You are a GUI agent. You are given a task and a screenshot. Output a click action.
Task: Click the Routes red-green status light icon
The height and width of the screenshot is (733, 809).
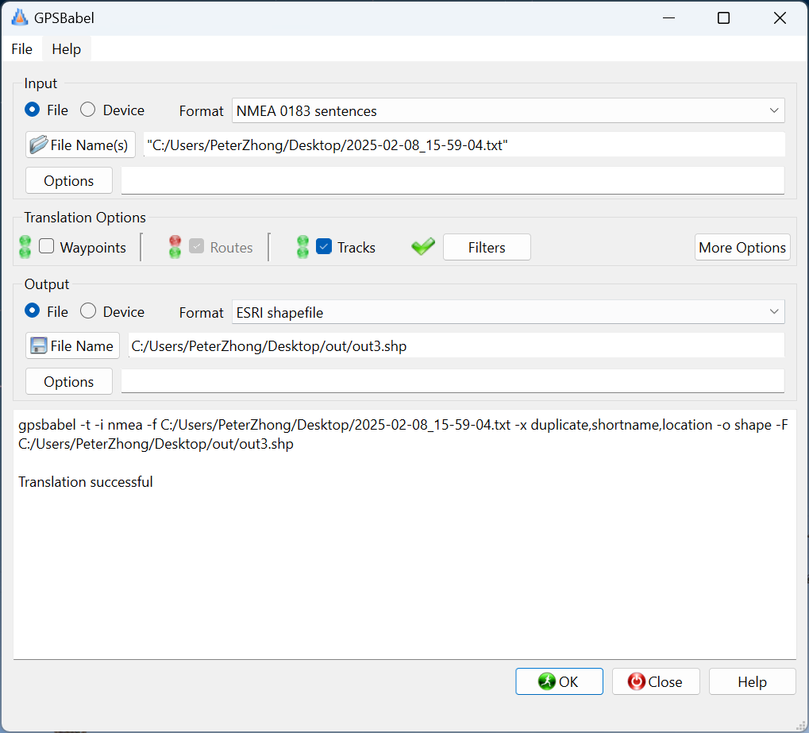pyautogui.click(x=175, y=247)
